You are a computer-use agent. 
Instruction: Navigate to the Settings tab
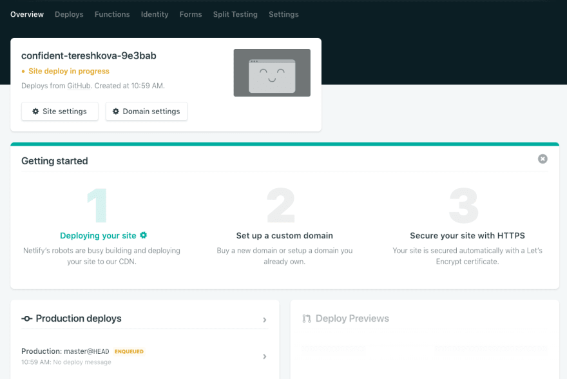click(x=283, y=14)
